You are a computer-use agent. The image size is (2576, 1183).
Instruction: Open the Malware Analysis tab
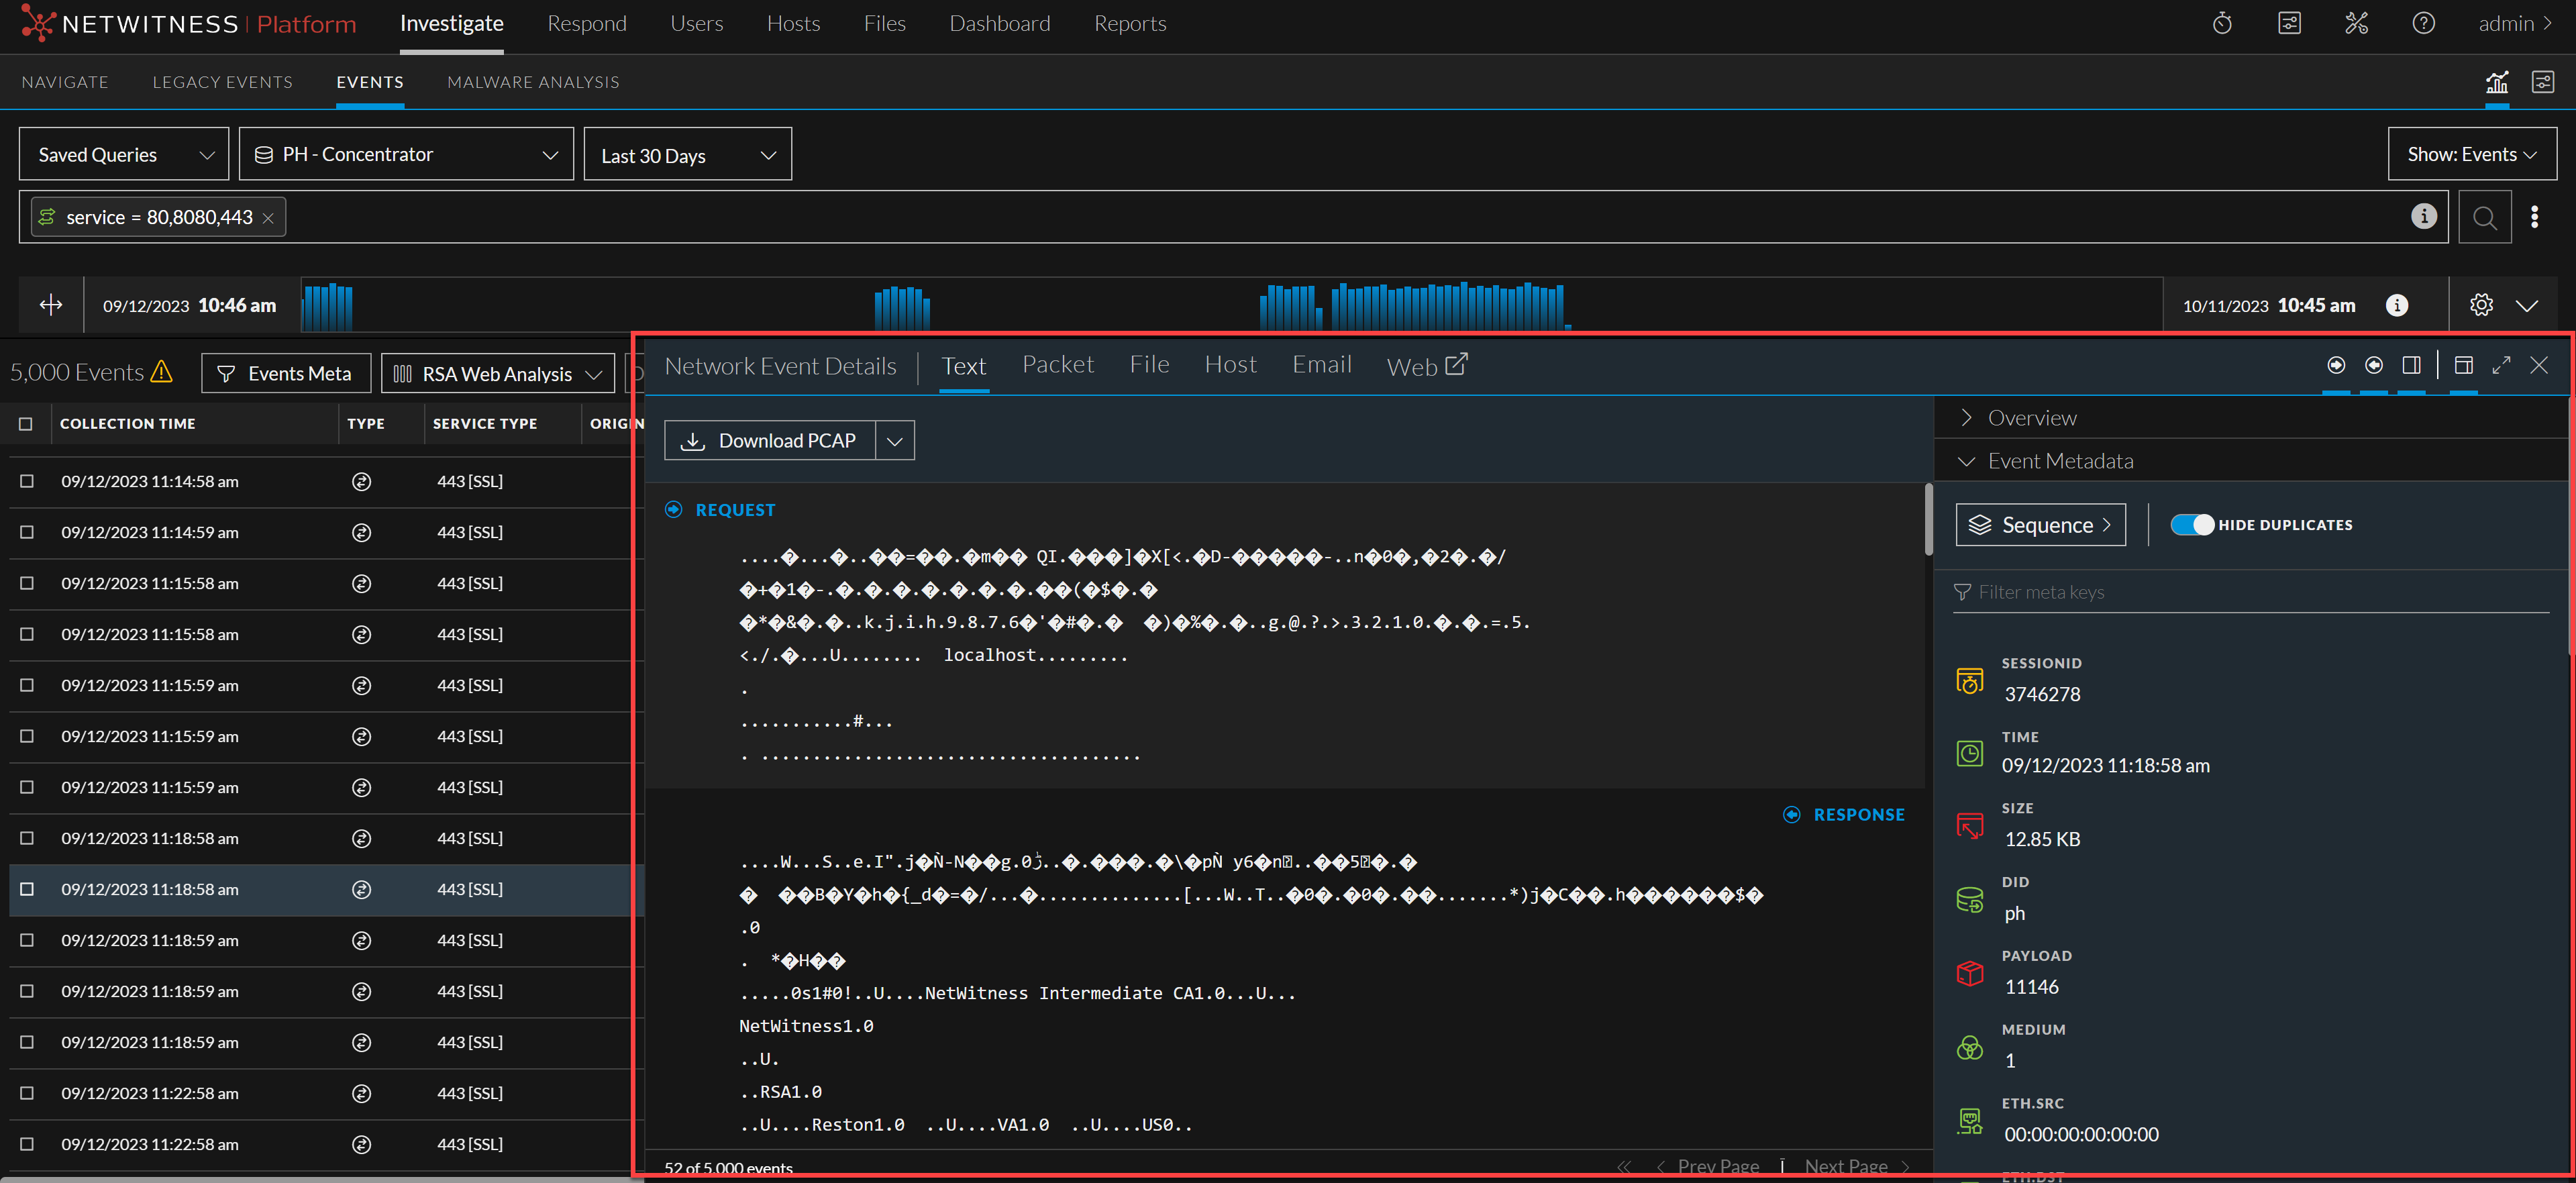[x=533, y=82]
